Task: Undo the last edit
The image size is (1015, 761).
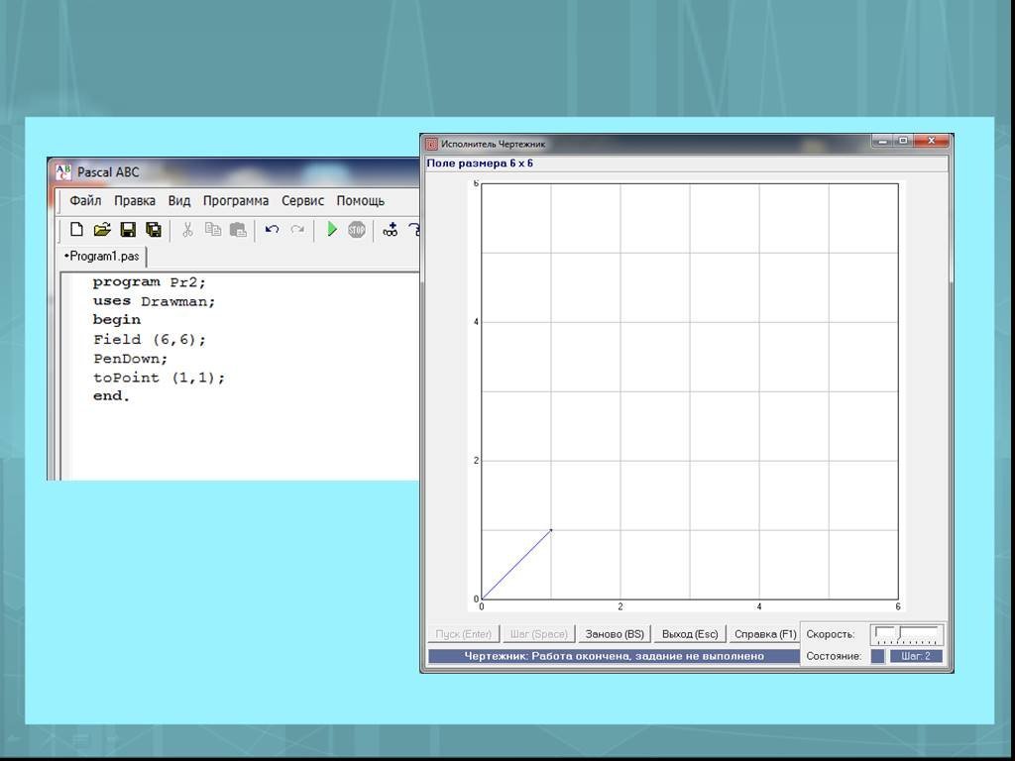Action: coord(272,230)
